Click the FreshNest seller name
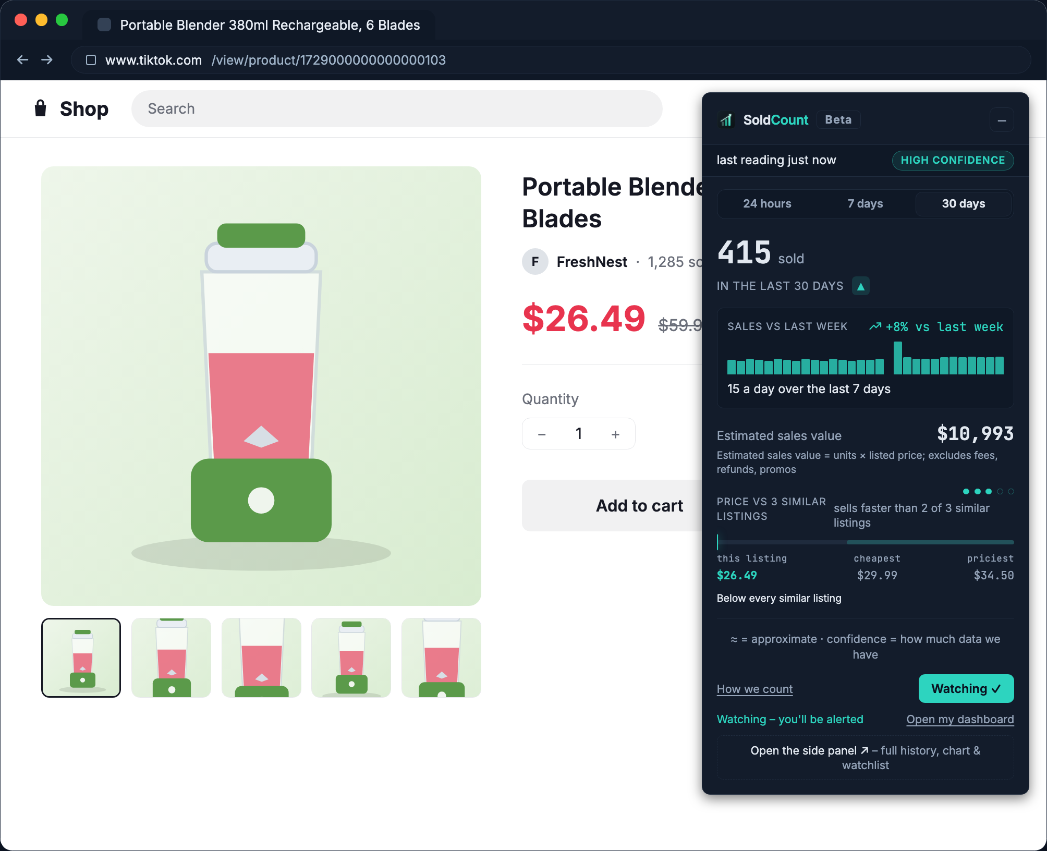Viewport: 1047px width, 851px height. tap(592, 262)
